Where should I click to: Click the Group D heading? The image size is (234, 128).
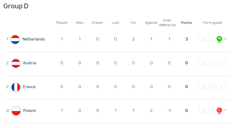coord(16,6)
